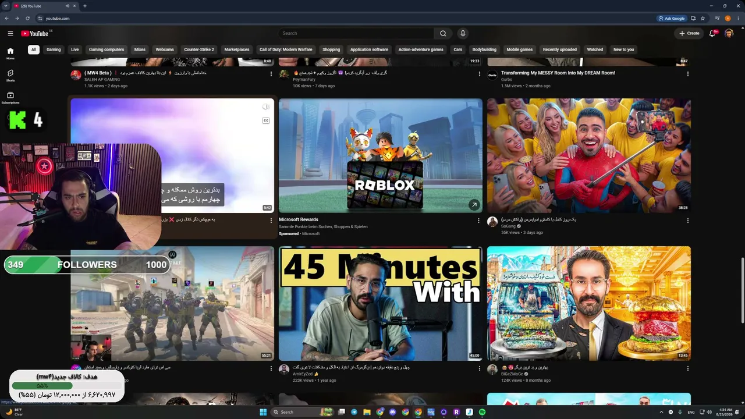Open the Spider-Man selfie video thumbnail
Image resolution: width=745 pixels, height=419 pixels.
(x=589, y=155)
